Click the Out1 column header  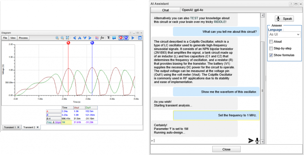pos(91,108)
